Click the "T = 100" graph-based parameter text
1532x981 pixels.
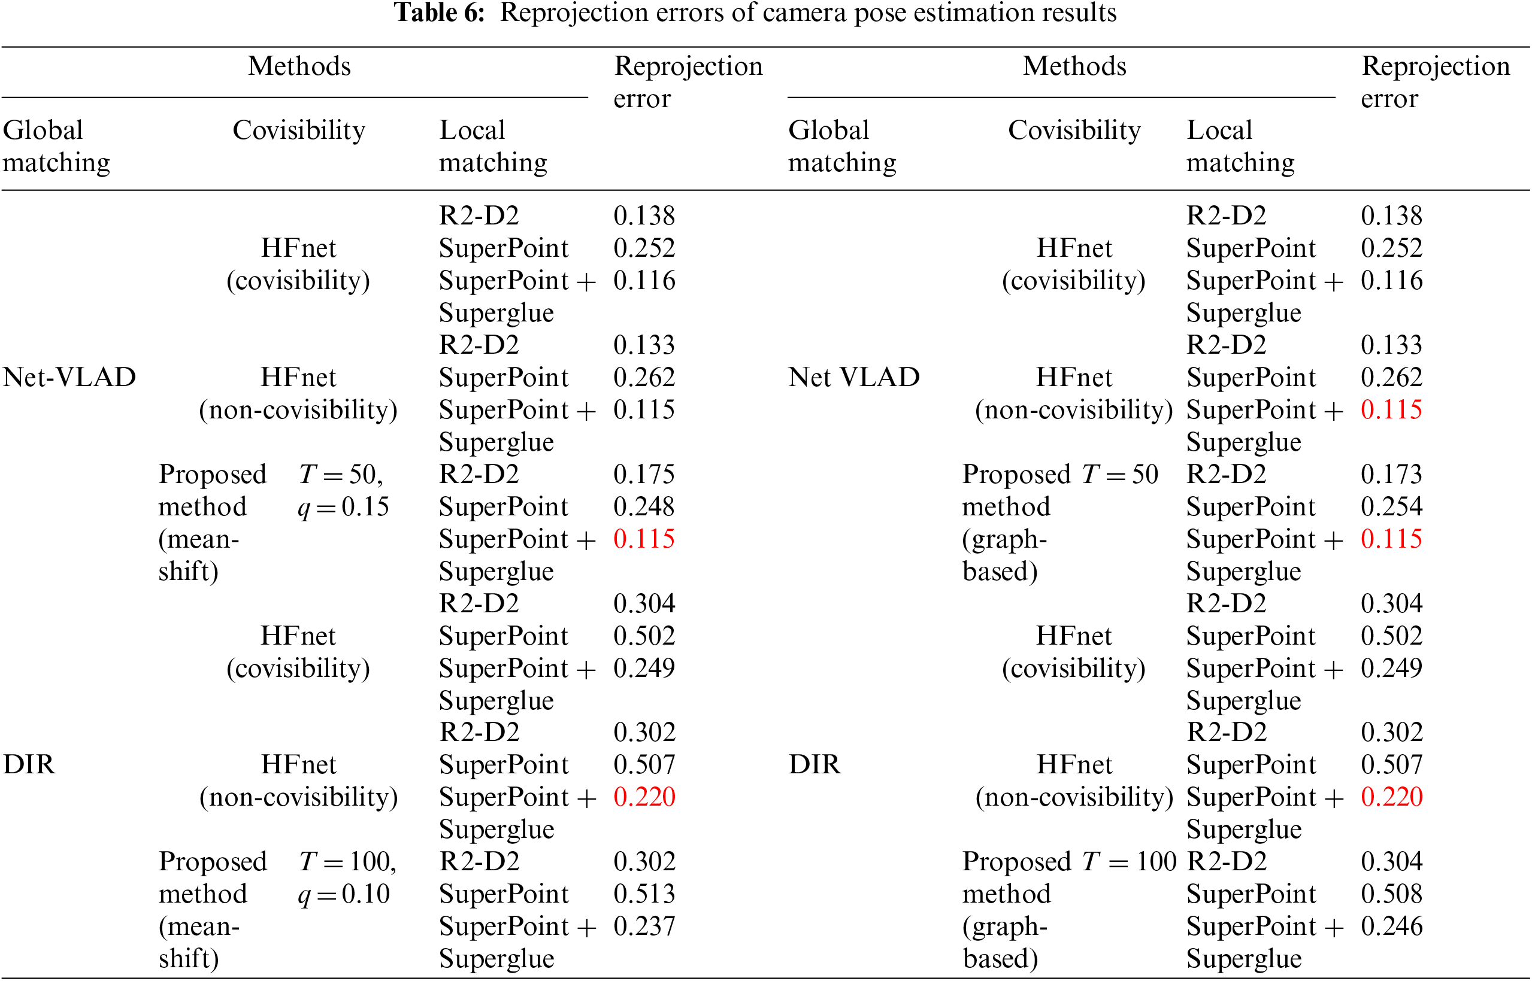1128,862
